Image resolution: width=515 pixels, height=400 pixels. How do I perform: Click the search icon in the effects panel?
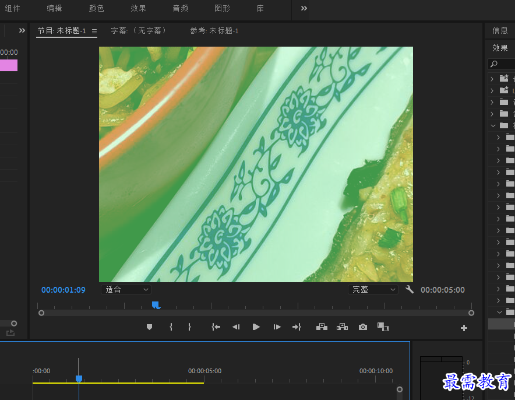(x=494, y=64)
